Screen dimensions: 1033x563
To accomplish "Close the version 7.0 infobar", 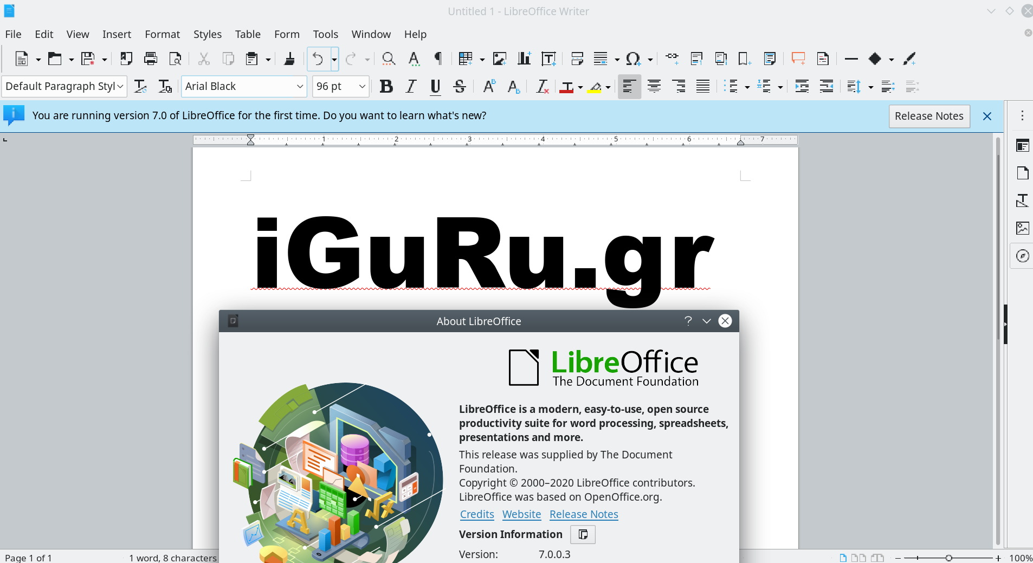I will [x=987, y=116].
